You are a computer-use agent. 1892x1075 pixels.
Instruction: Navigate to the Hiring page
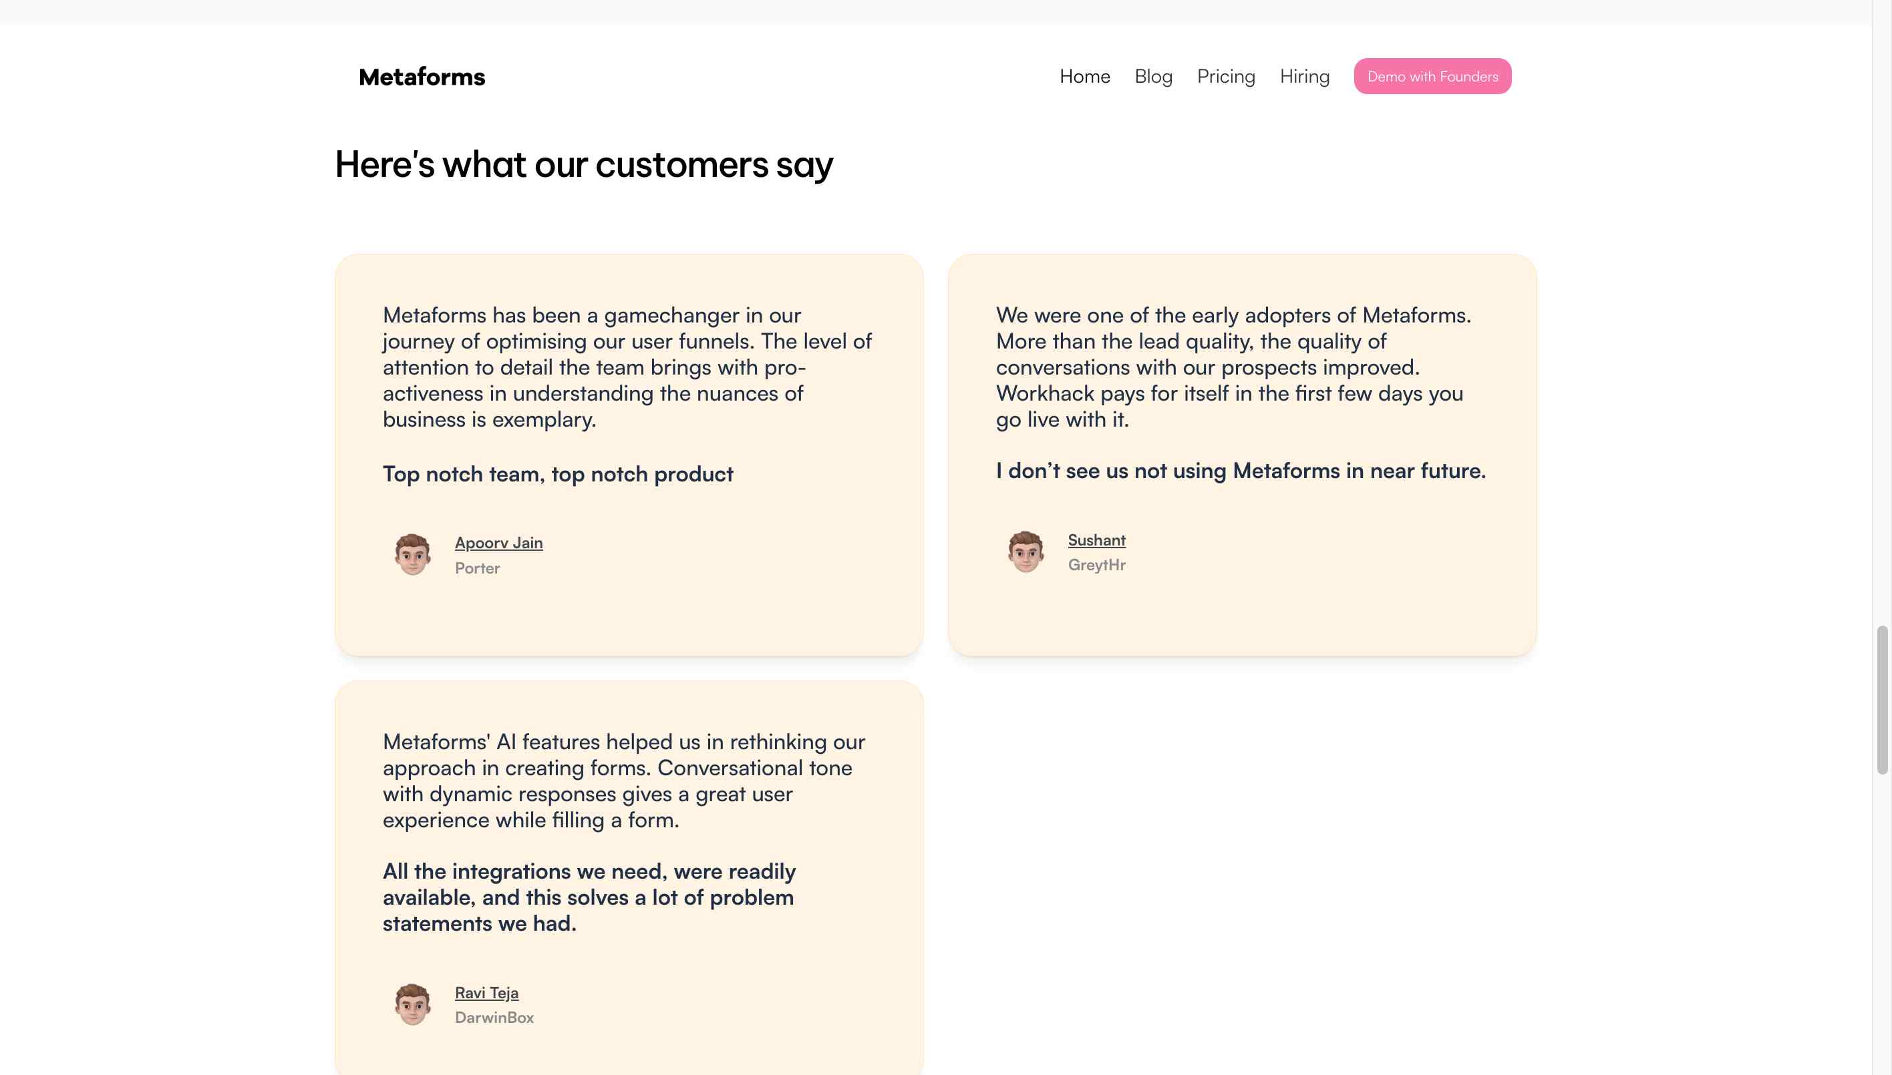pos(1304,76)
